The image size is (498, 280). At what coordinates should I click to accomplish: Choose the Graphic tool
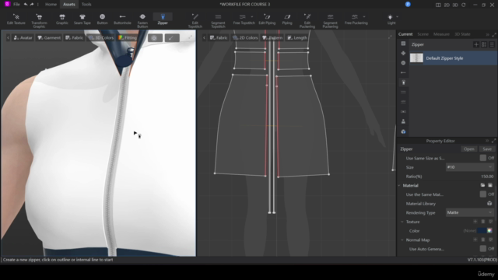(62, 19)
